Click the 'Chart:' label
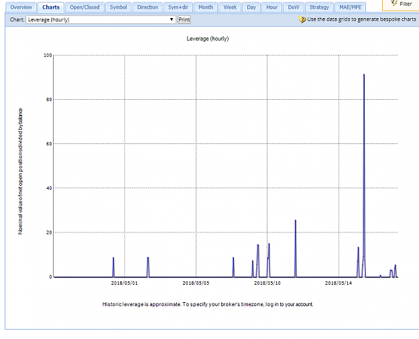419x339 pixels. [17, 19]
